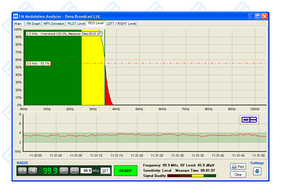Maximize the FM Modulation Analyzer window
281x193 pixels.
click(258, 16)
